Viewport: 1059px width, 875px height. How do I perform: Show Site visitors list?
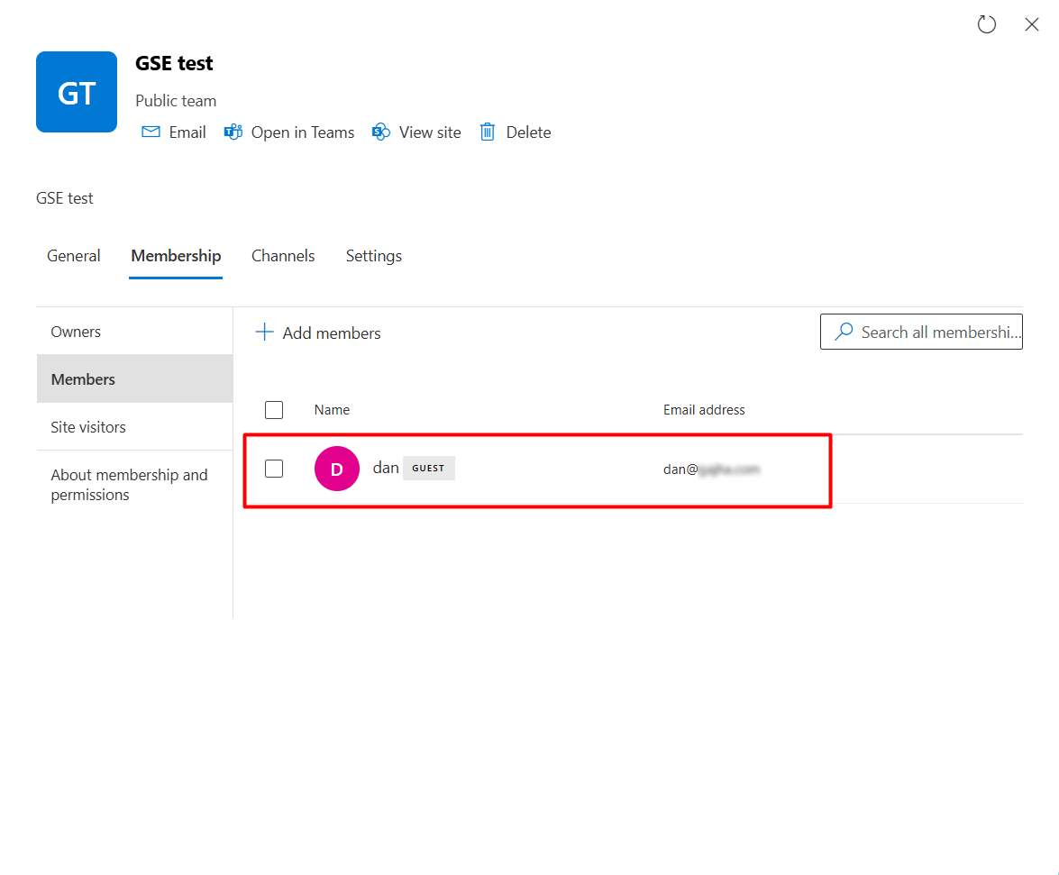pos(88,427)
